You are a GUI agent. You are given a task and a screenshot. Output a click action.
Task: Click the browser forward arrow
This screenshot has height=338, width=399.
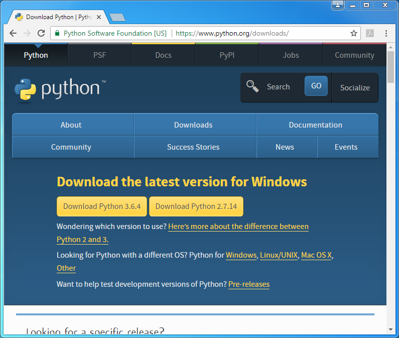point(27,33)
